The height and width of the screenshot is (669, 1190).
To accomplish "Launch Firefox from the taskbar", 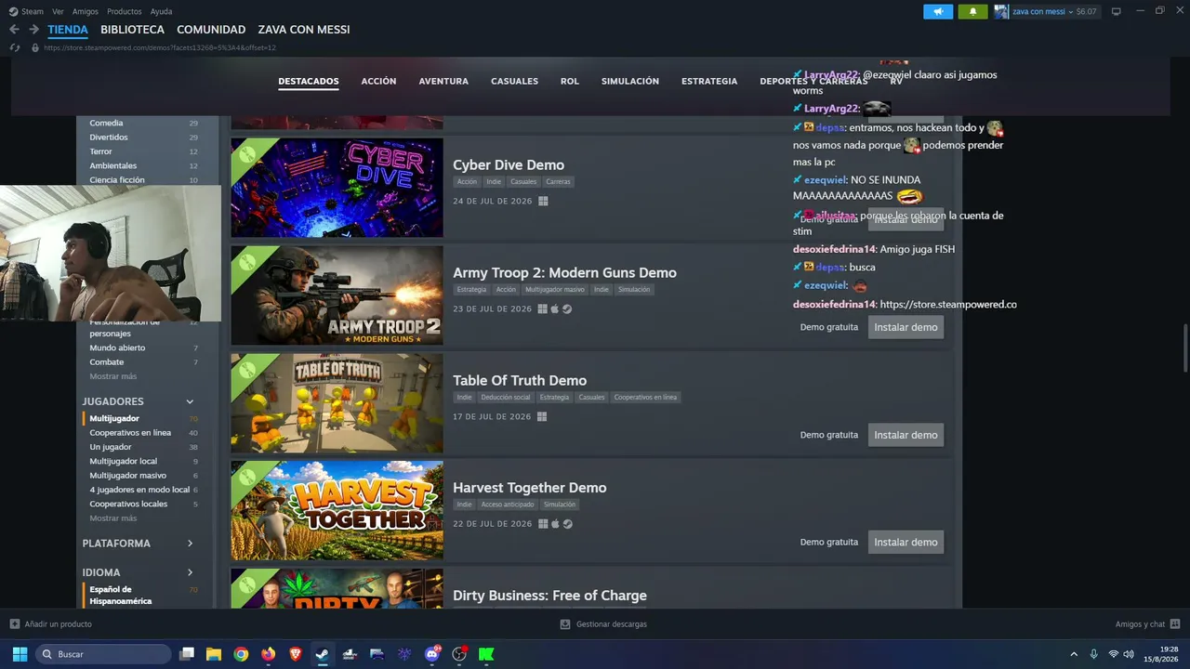I will [x=269, y=654].
